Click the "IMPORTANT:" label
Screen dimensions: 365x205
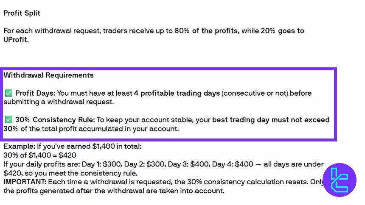point(25,182)
